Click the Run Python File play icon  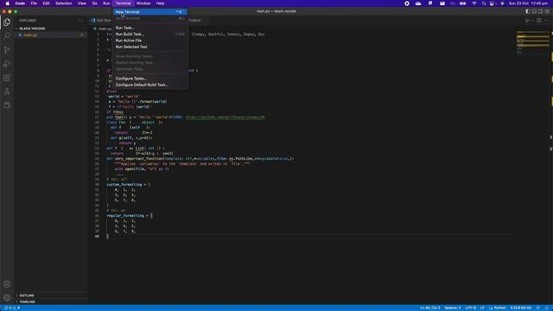coord(527,21)
